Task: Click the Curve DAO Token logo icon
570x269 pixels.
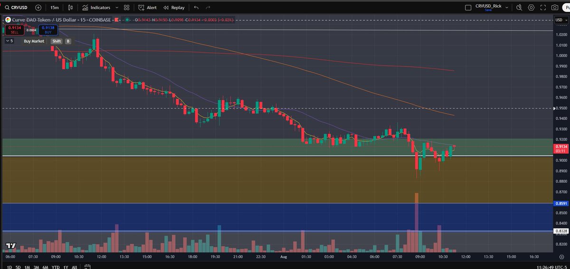Action: pos(8,20)
